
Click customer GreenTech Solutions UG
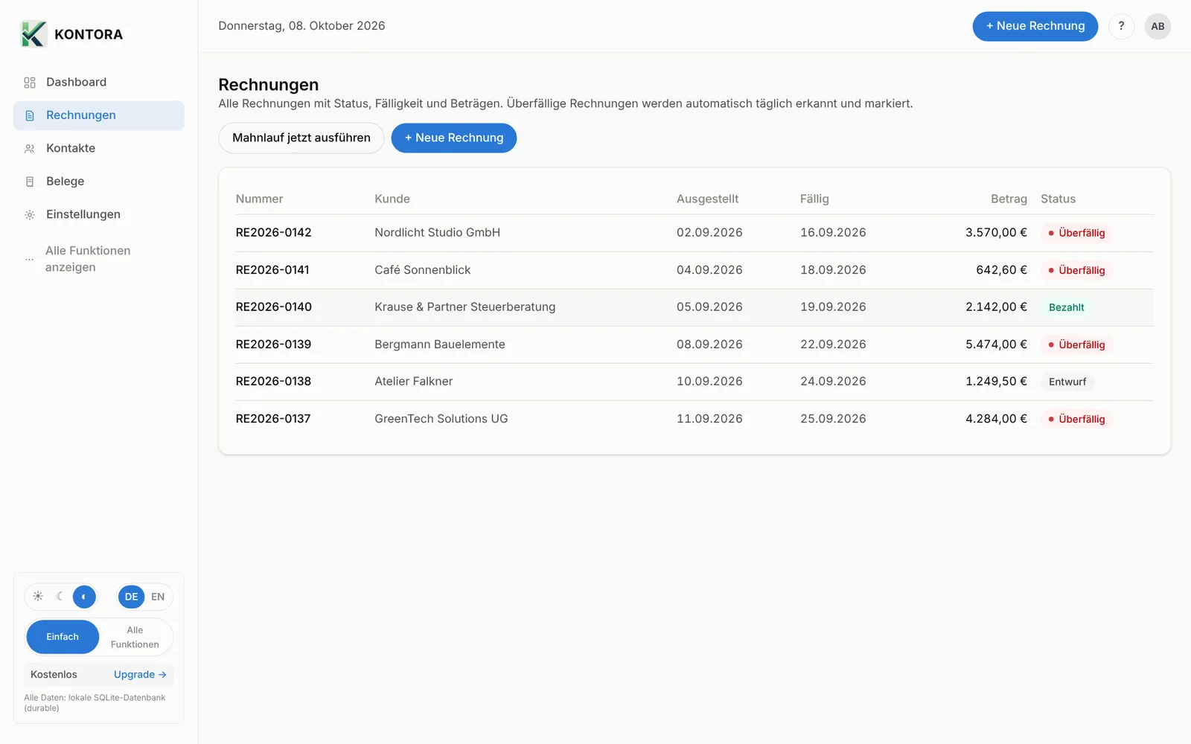coord(441,419)
